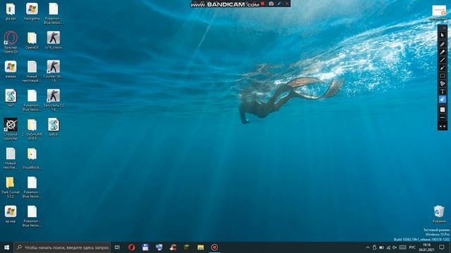This screenshot has height=253, width=451.
Task: Select the straight line tool
Action: 443,60
